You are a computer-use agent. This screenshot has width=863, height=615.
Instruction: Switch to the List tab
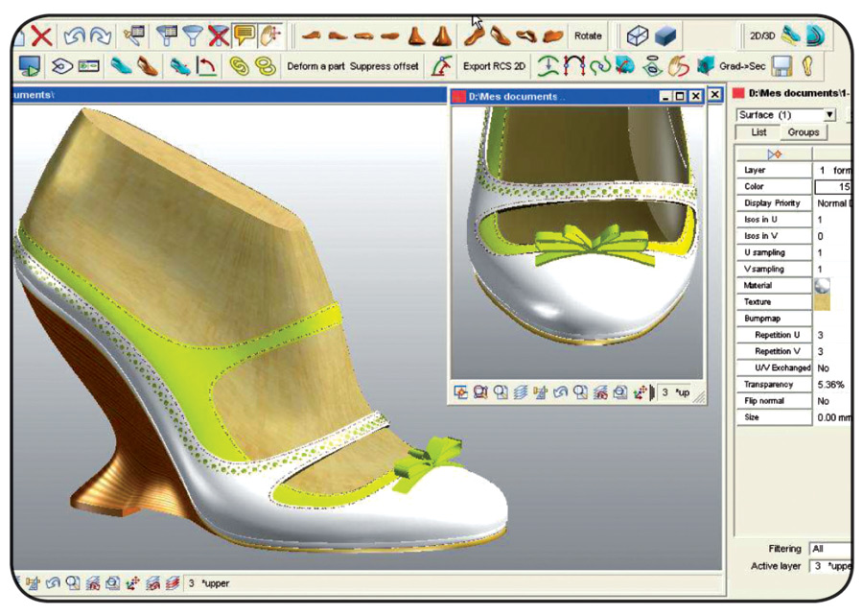(x=758, y=132)
